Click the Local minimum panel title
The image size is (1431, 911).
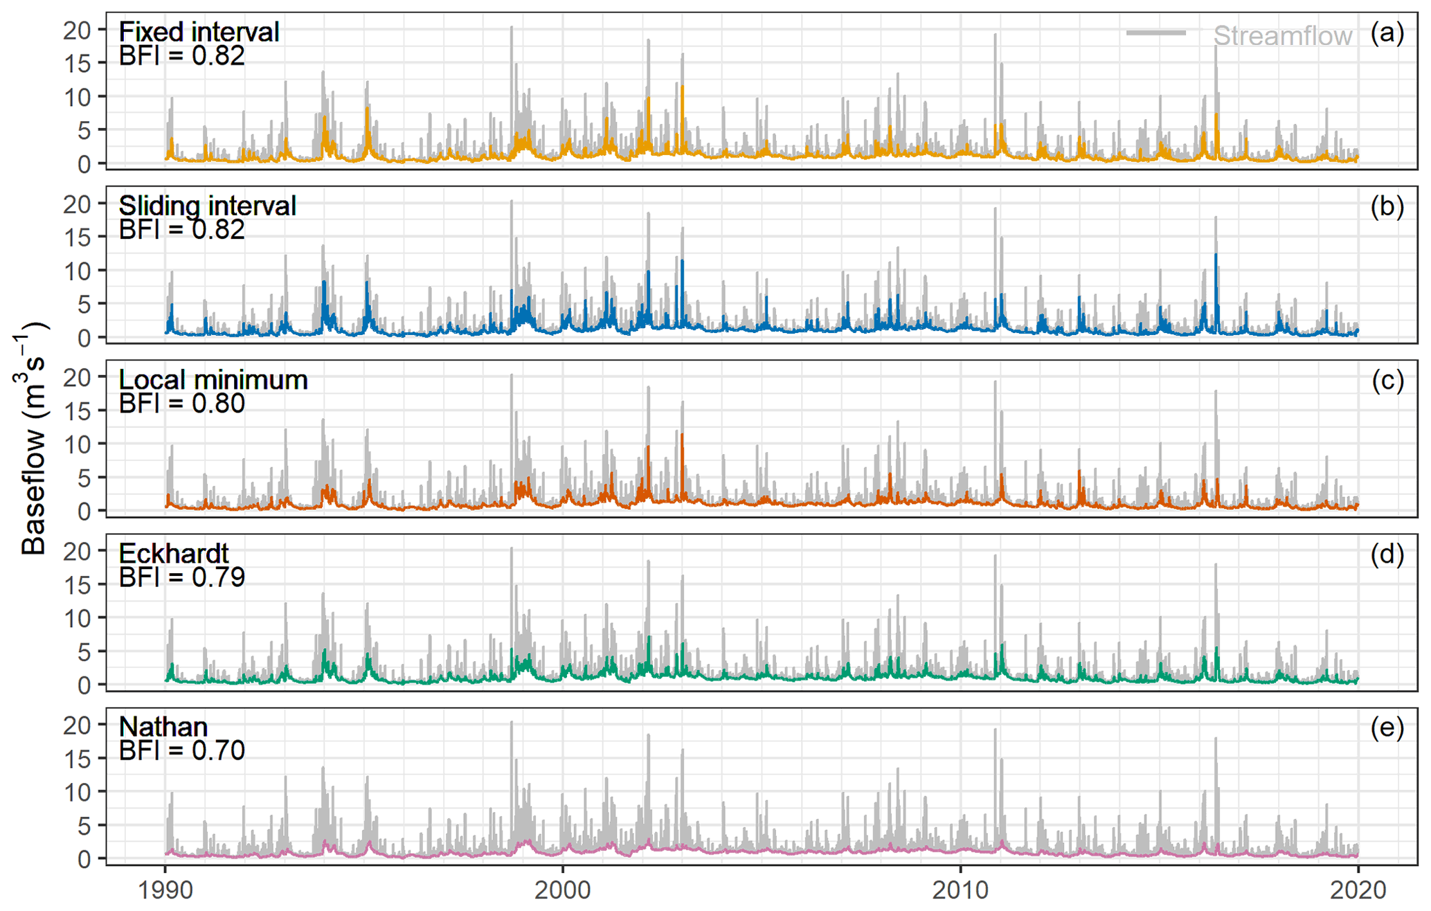[x=213, y=379]
